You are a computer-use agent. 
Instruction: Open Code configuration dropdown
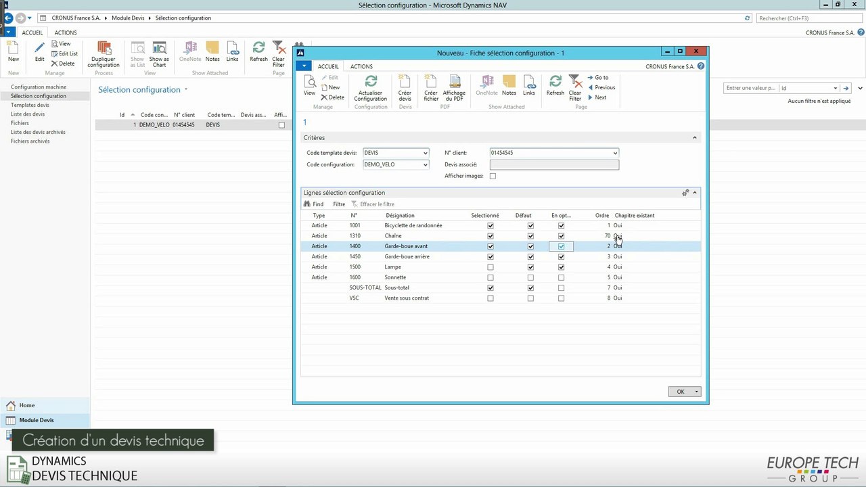(426, 164)
